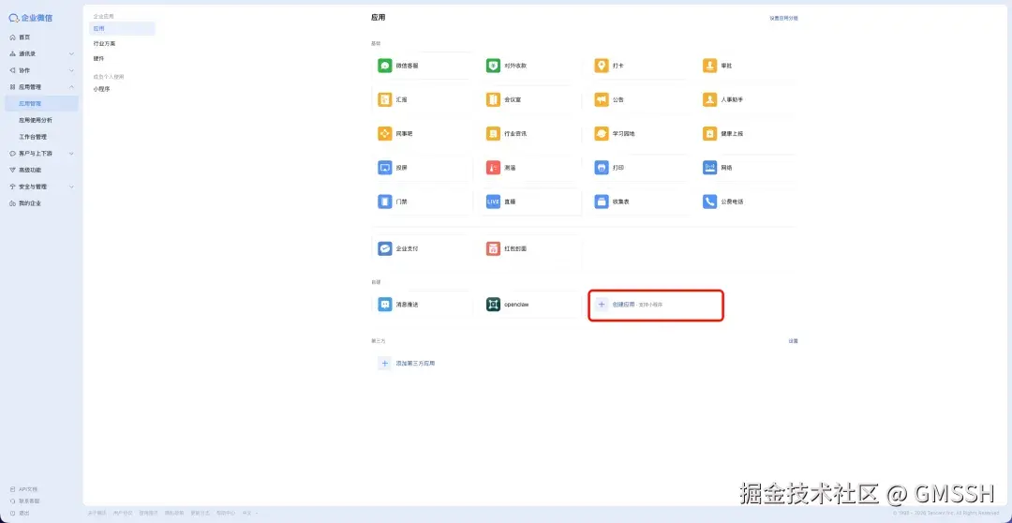Open the 测温 thermometer app icon
1012x523 pixels.
(493, 168)
